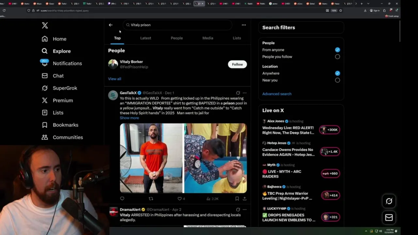Click Grok icon on GeoTalkX post
The width and height of the screenshot is (418, 235).
tap(238, 93)
